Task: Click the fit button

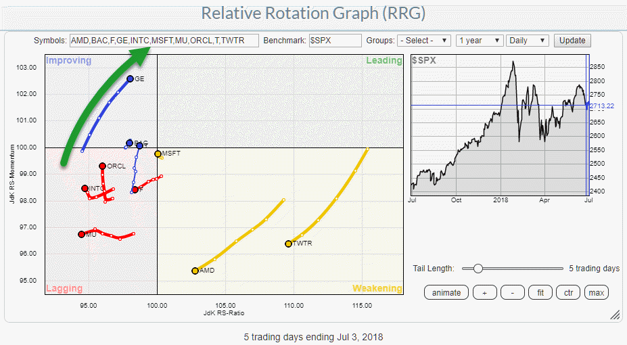Action: (540, 293)
